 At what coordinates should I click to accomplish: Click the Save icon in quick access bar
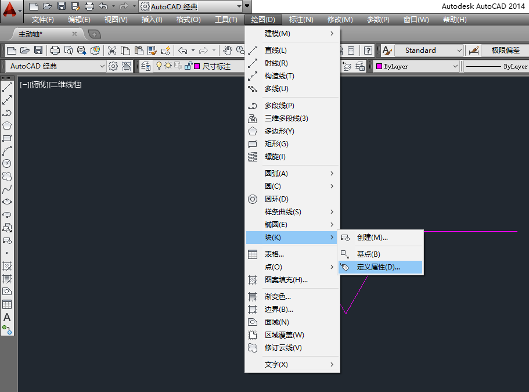point(62,6)
